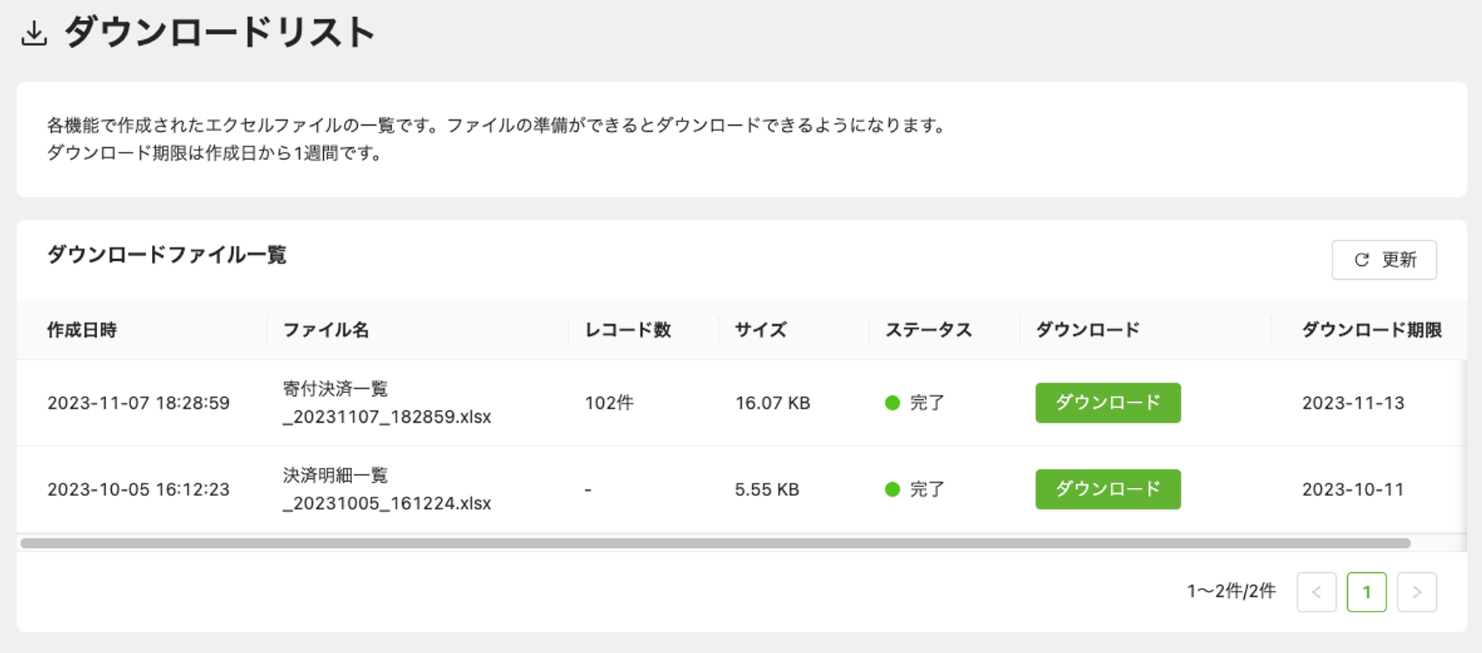Click the refresh icon in 更新 button
Viewport: 1482px width, 653px height.
pyautogui.click(x=1361, y=260)
